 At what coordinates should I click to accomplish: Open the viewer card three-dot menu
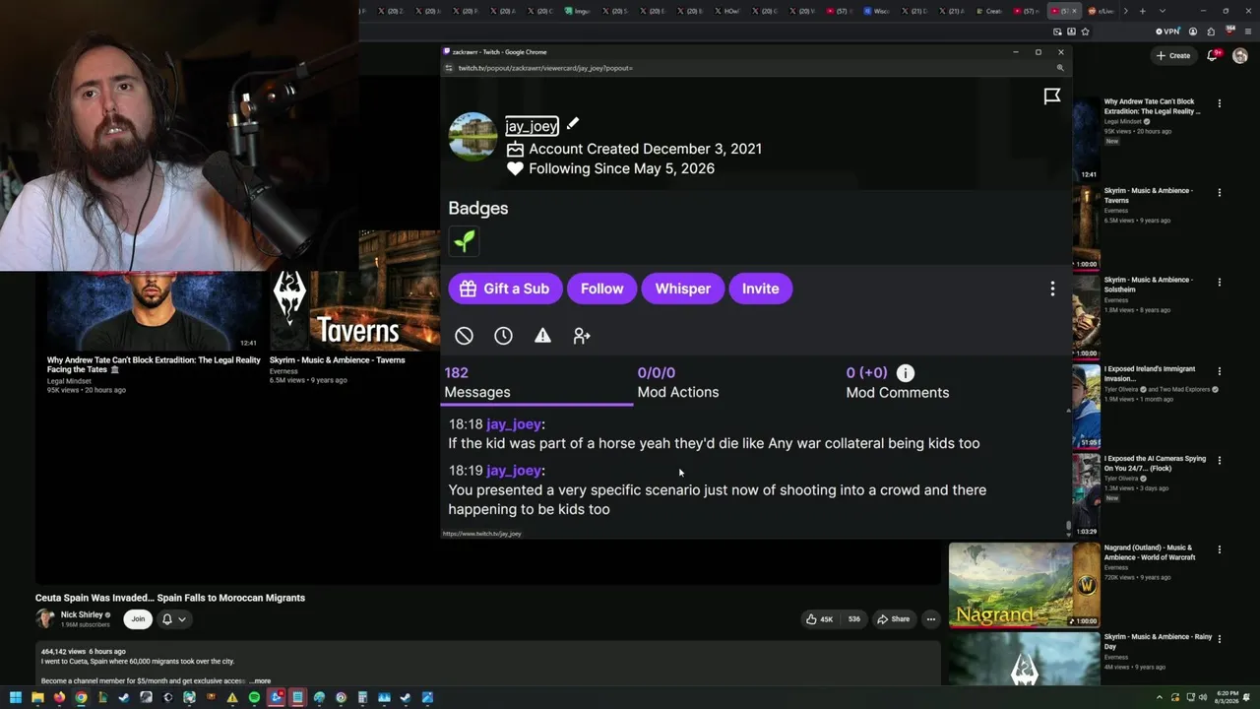click(1052, 289)
